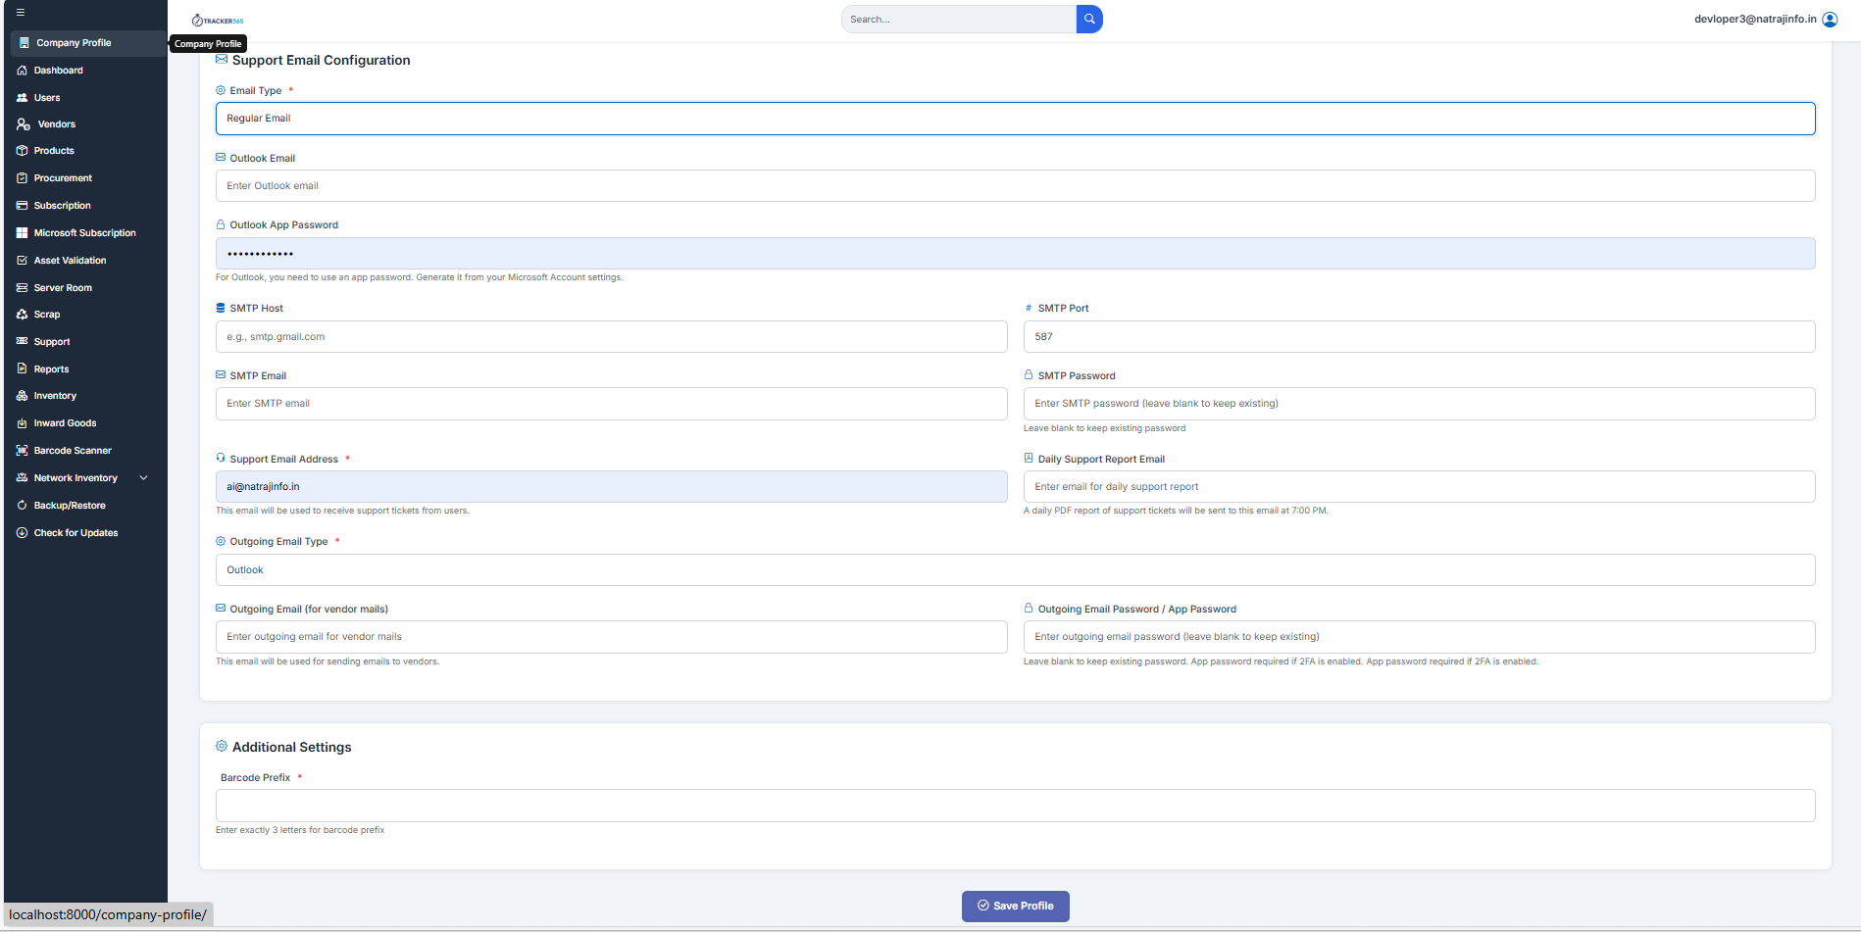Go to Dashboard menu item
This screenshot has width=1861, height=932.
[x=59, y=71]
